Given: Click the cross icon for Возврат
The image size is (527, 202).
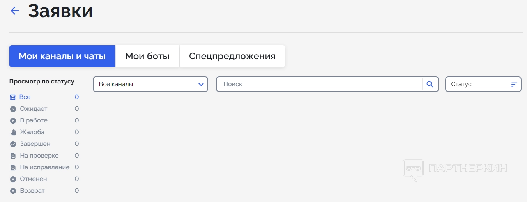Looking at the screenshot, I should 13,191.
